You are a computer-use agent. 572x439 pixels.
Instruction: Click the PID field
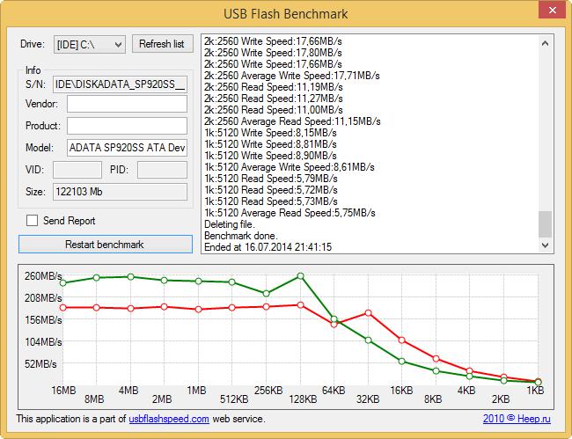162,169
